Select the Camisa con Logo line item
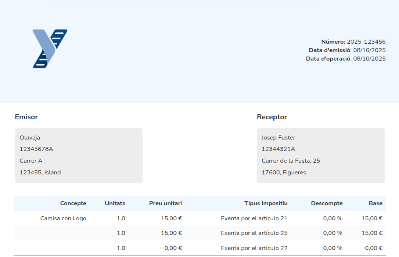 [63, 218]
